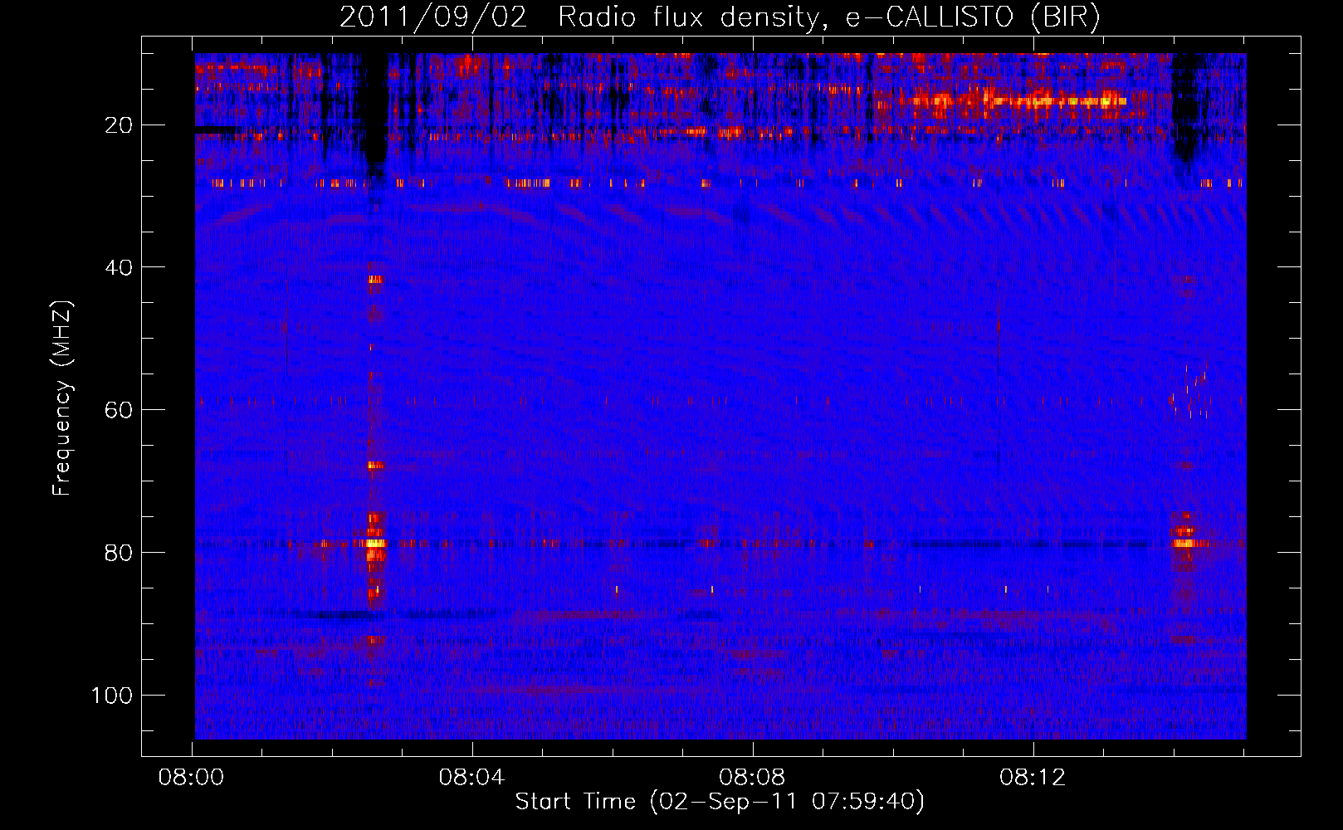Click the '08:08' time axis label

click(x=752, y=778)
